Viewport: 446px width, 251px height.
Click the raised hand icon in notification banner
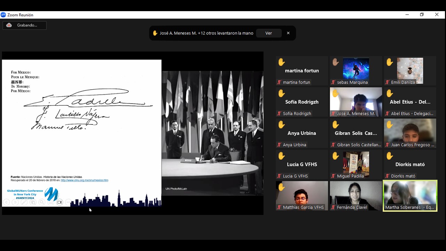tap(155, 33)
